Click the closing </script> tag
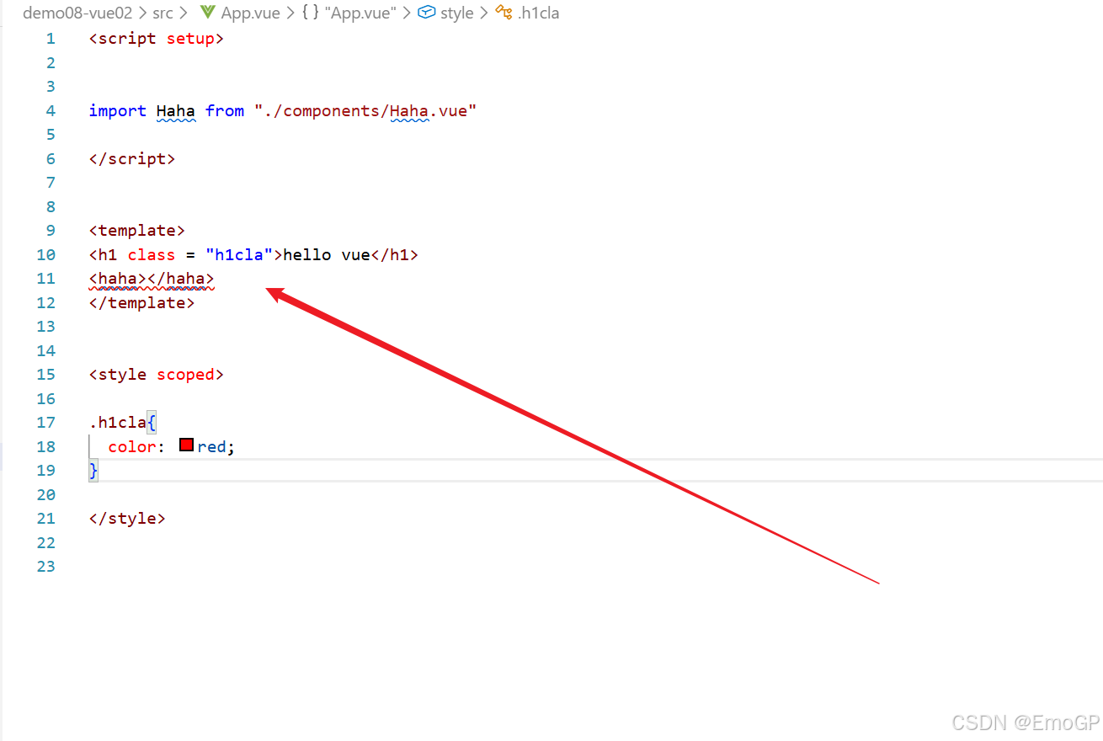The width and height of the screenshot is (1103, 741). (132, 158)
